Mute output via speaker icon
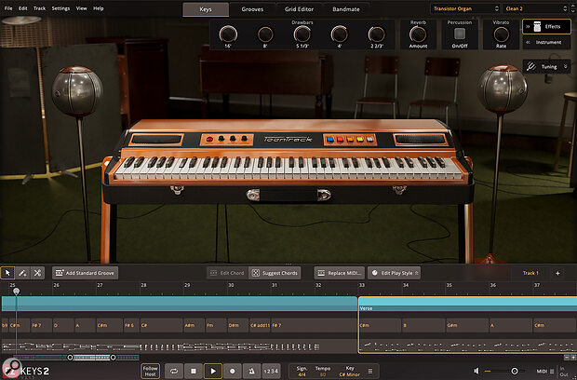This screenshot has height=380, width=577. pyautogui.click(x=476, y=371)
